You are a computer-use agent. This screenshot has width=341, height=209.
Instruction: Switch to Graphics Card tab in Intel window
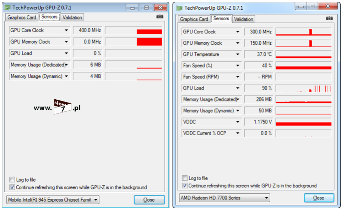coord(22,17)
